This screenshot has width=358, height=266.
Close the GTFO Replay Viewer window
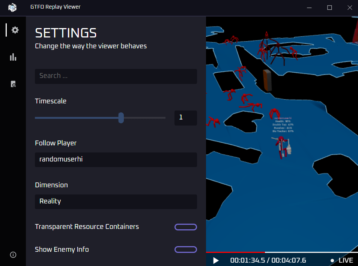pos(349,8)
